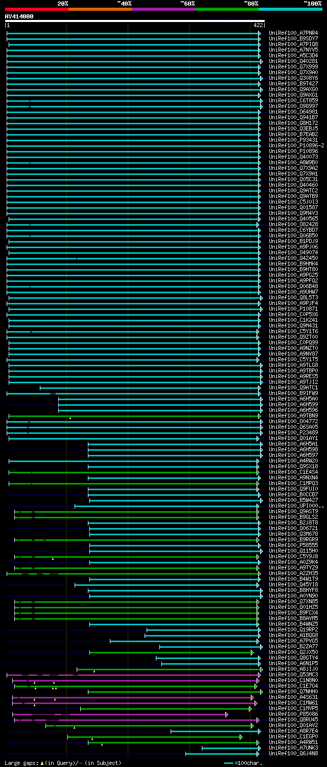Open hit UniRef100_P58555
327x767 pixels.
point(293,545)
